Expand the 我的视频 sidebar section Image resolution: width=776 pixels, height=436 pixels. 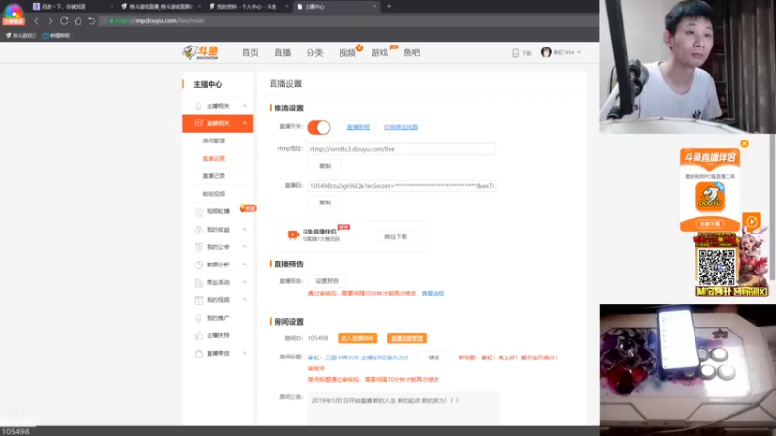tap(244, 300)
